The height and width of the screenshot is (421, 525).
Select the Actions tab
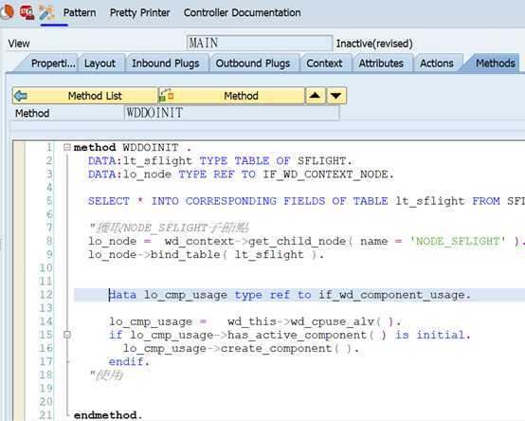[x=437, y=64]
